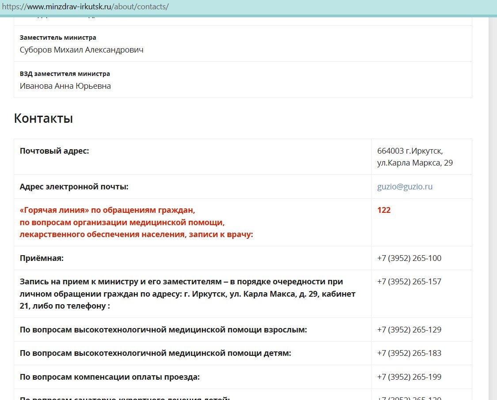Click the Почтовый адрес label

[x=54, y=151]
